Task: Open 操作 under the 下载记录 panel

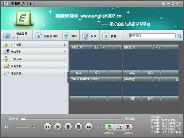Action: pyautogui.click(x=98, y=73)
